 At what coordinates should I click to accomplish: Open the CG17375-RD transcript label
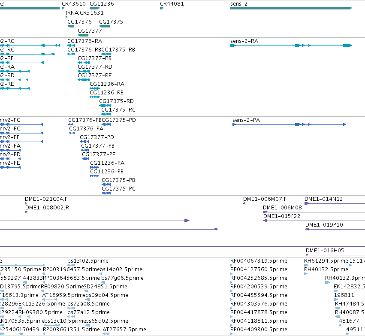[x=116, y=101]
